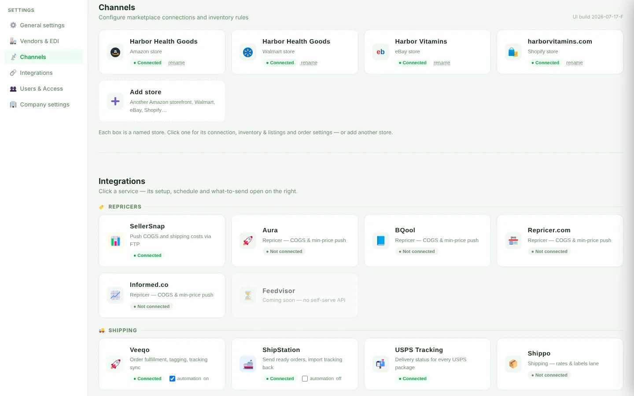Disable the Veeqo automation checkbox
Viewport: 634px width, 396px height.
coord(172,378)
